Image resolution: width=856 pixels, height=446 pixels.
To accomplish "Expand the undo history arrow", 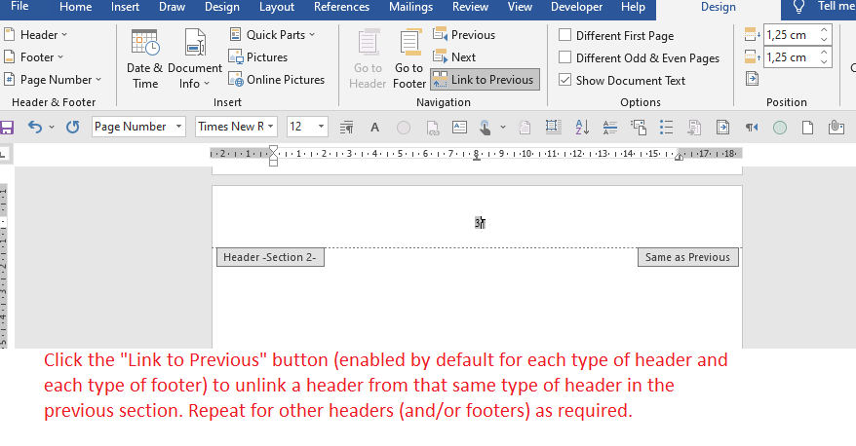I will coord(52,127).
